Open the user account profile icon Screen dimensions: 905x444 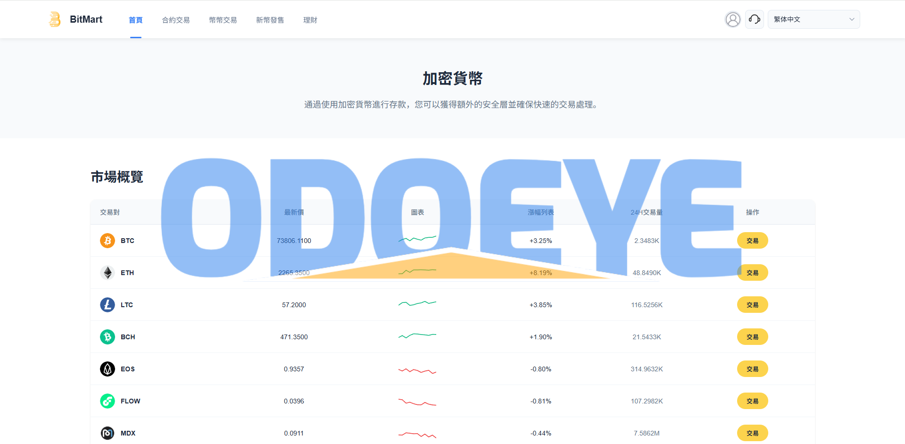pyautogui.click(x=732, y=19)
